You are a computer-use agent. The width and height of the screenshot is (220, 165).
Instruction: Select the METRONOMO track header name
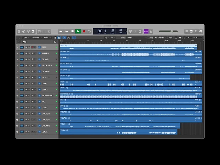pyautogui.click(x=47, y=96)
